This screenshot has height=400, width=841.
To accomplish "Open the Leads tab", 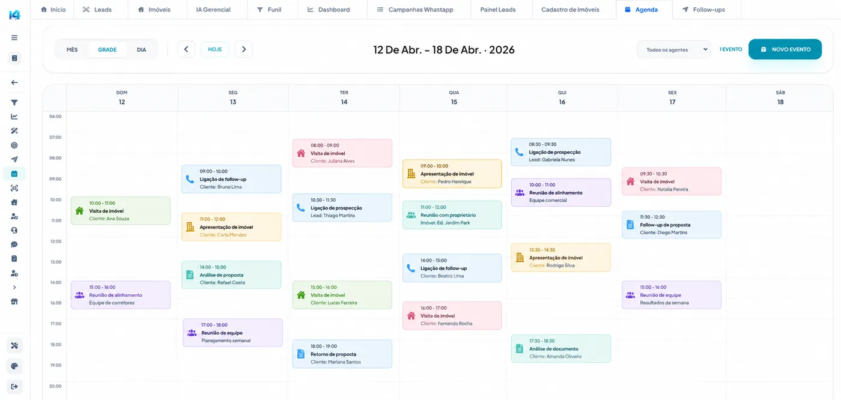I will tap(101, 10).
